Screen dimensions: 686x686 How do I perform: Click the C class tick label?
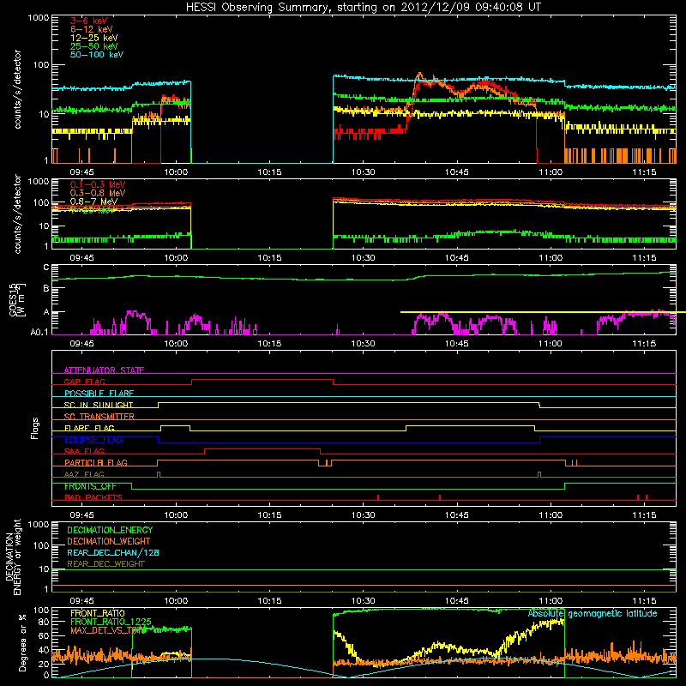coord(46,267)
